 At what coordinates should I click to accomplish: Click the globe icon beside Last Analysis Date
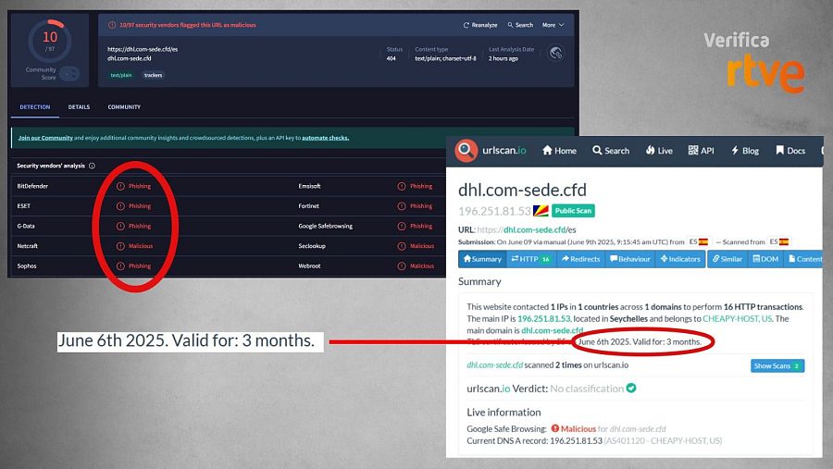pyautogui.click(x=554, y=54)
